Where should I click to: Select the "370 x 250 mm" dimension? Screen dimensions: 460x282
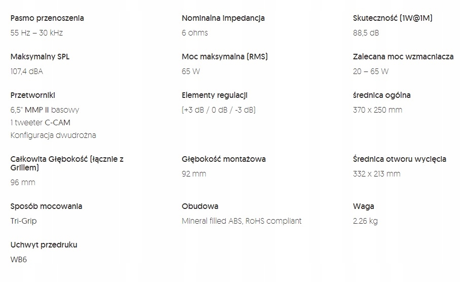click(377, 110)
